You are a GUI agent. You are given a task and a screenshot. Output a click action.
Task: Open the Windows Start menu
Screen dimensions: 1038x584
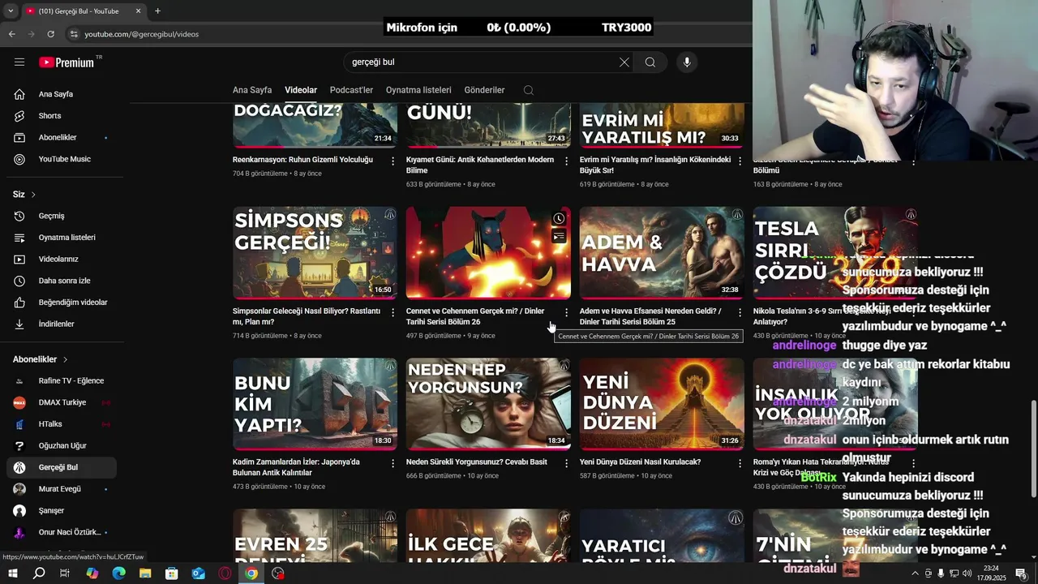point(12,573)
